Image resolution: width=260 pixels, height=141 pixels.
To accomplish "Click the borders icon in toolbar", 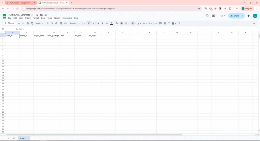I will click(x=122, y=23).
